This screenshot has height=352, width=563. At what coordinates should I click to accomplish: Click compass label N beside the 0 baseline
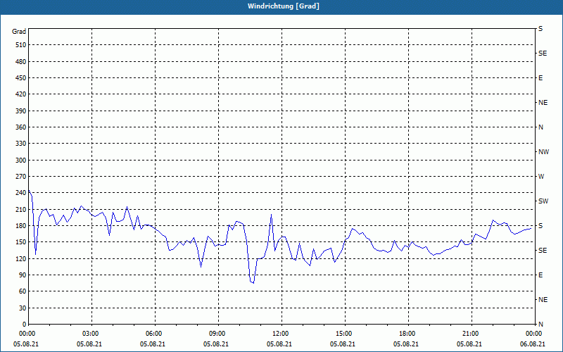(x=540, y=325)
